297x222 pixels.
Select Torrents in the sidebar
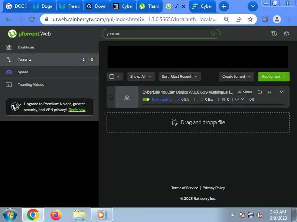point(49,60)
